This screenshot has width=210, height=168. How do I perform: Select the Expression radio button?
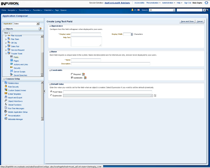pyautogui.click(x=51, y=95)
